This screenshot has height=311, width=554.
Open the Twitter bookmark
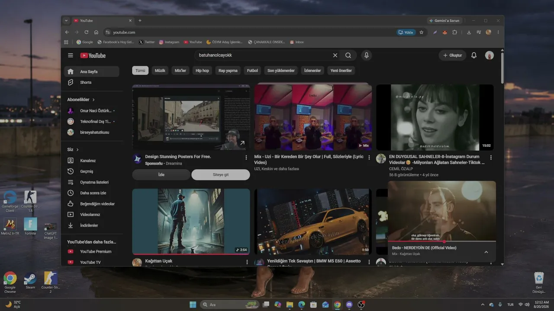(x=147, y=42)
